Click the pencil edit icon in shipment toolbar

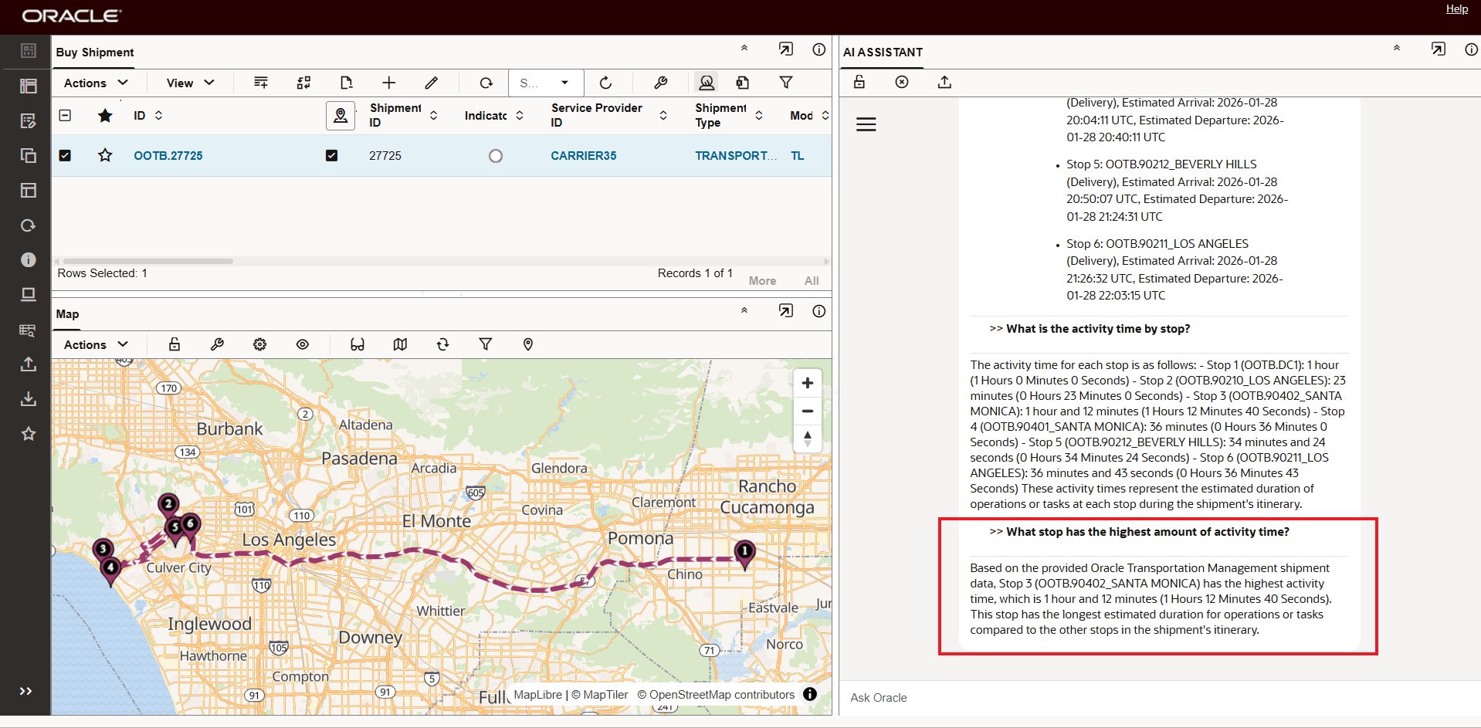click(x=432, y=83)
